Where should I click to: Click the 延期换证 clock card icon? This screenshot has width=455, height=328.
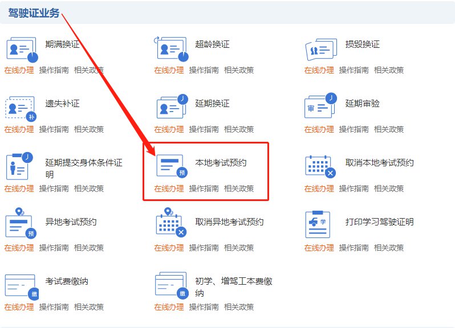pyautogui.click(x=172, y=106)
